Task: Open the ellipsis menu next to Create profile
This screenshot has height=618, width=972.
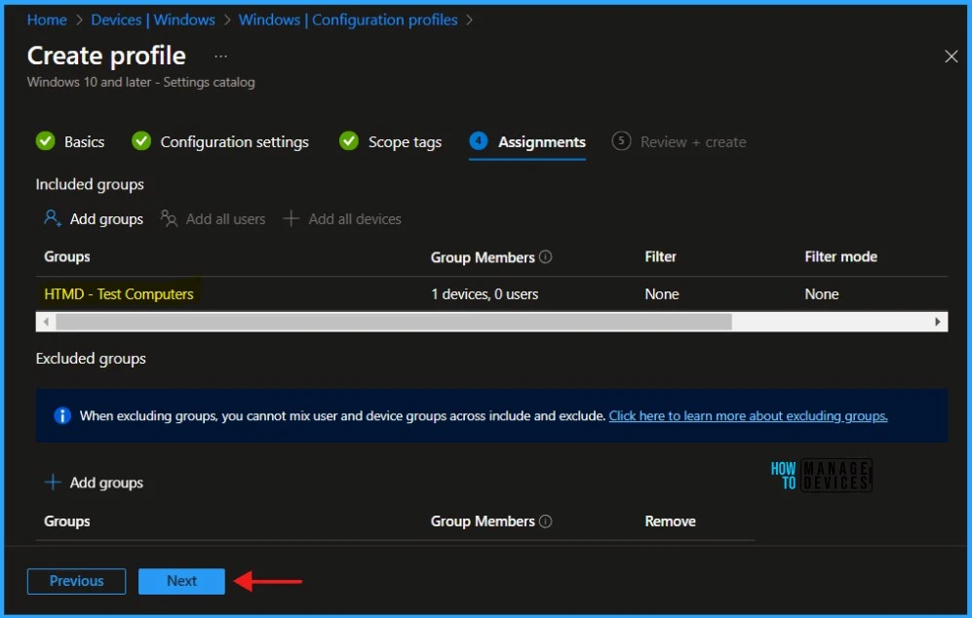Action: point(220,57)
